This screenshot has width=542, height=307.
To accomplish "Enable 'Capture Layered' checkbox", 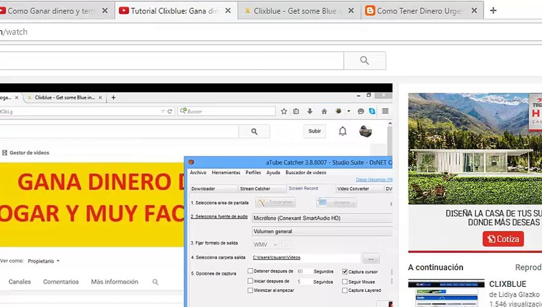I will click(345, 290).
